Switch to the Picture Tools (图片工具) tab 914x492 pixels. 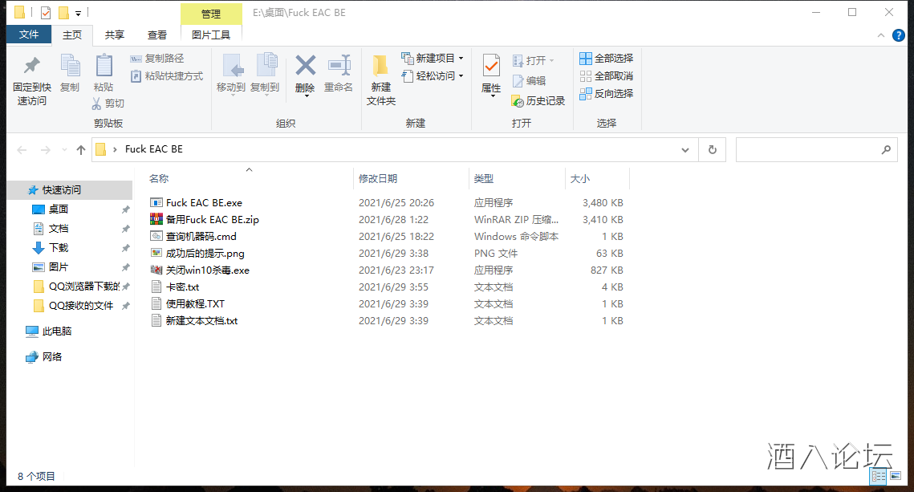tap(211, 35)
